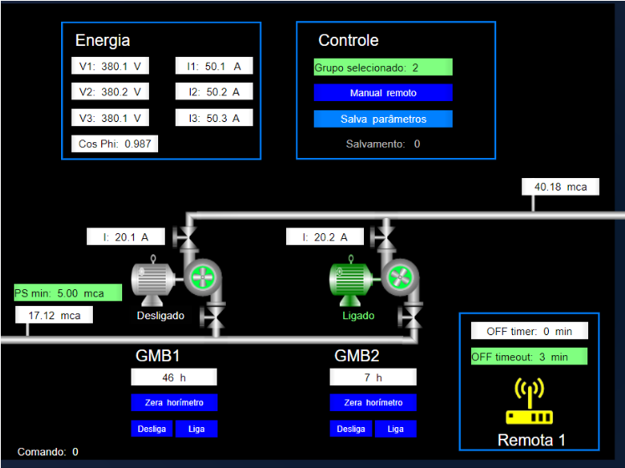Click the yellow Remota 1 router icon
Image resolution: width=625 pixels, height=468 pixels.
[529, 403]
